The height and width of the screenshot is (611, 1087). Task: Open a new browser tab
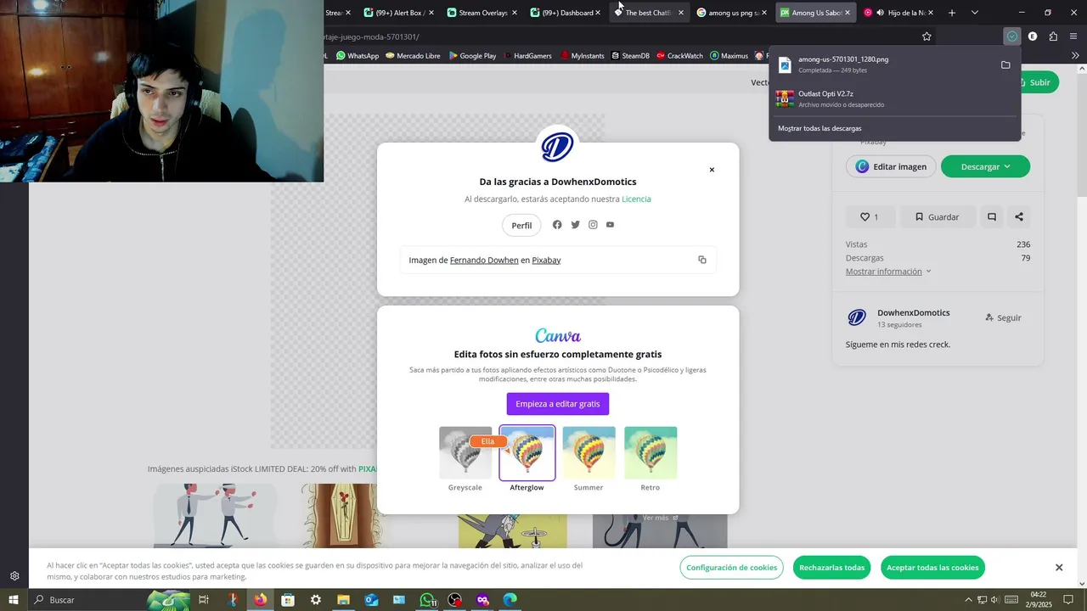click(952, 13)
